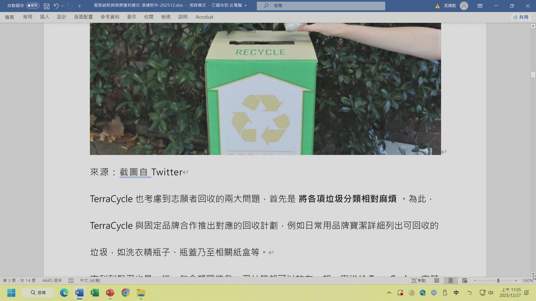Select Web Layout view icon

[x=465, y=281]
